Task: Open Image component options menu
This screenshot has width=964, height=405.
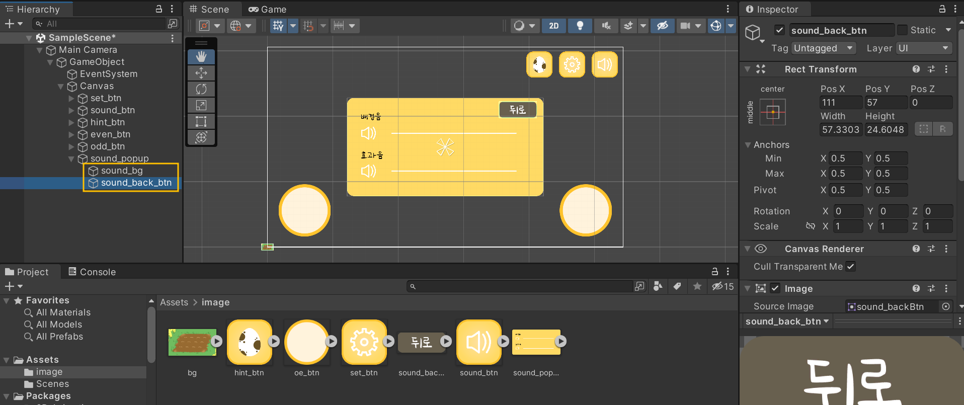Action: pos(946,288)
